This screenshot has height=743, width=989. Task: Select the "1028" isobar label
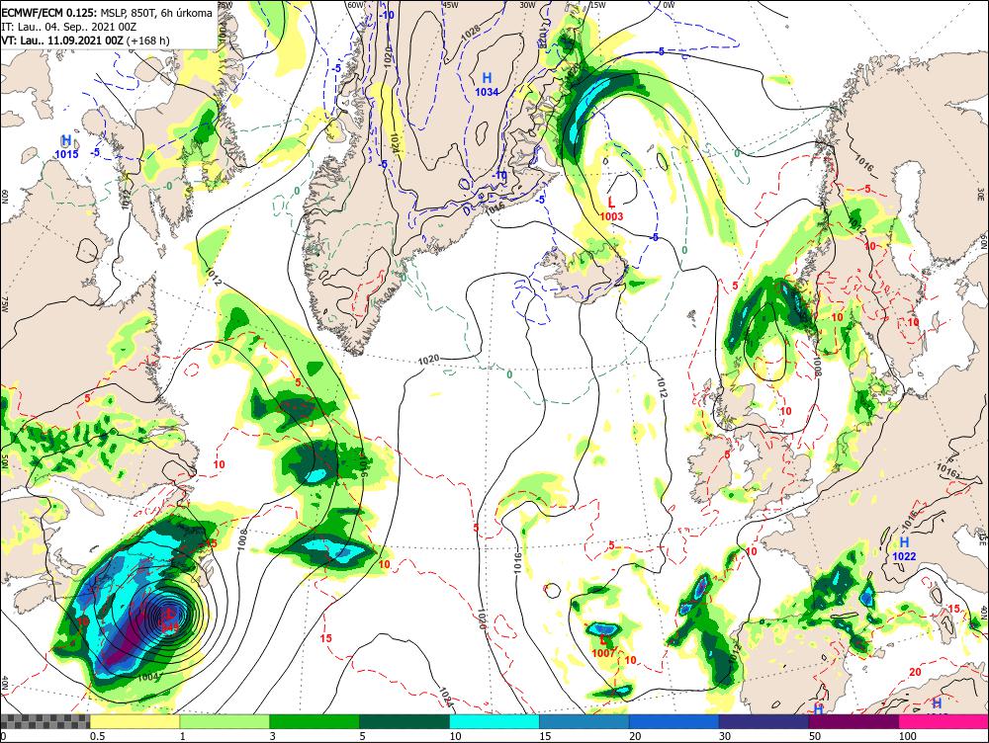coord(471,33)
